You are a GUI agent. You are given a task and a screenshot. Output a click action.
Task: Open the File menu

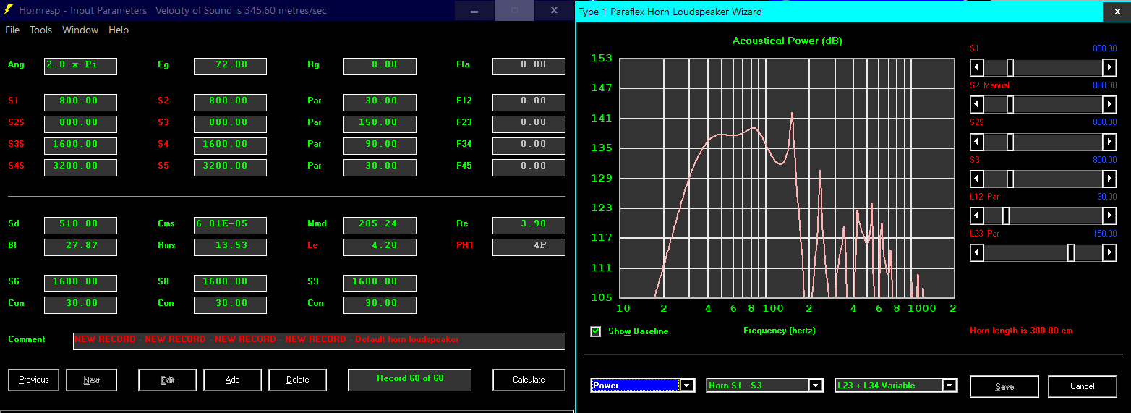click(12, 30)
